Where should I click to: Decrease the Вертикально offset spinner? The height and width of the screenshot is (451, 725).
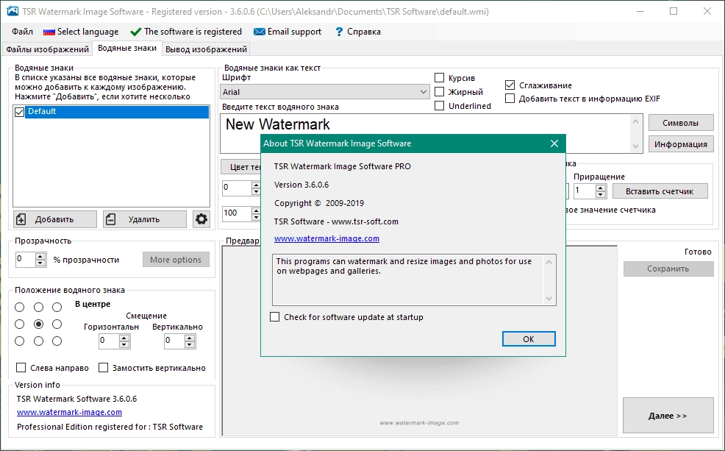coord(190,345)
